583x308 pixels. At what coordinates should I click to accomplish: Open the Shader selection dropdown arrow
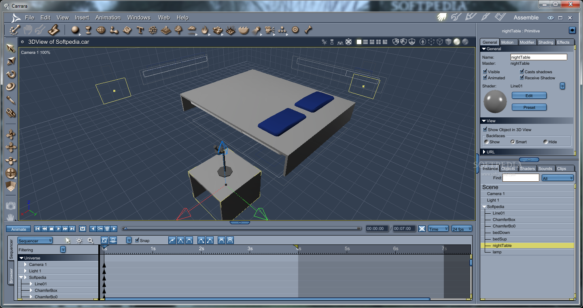click(x=562, y=86)
